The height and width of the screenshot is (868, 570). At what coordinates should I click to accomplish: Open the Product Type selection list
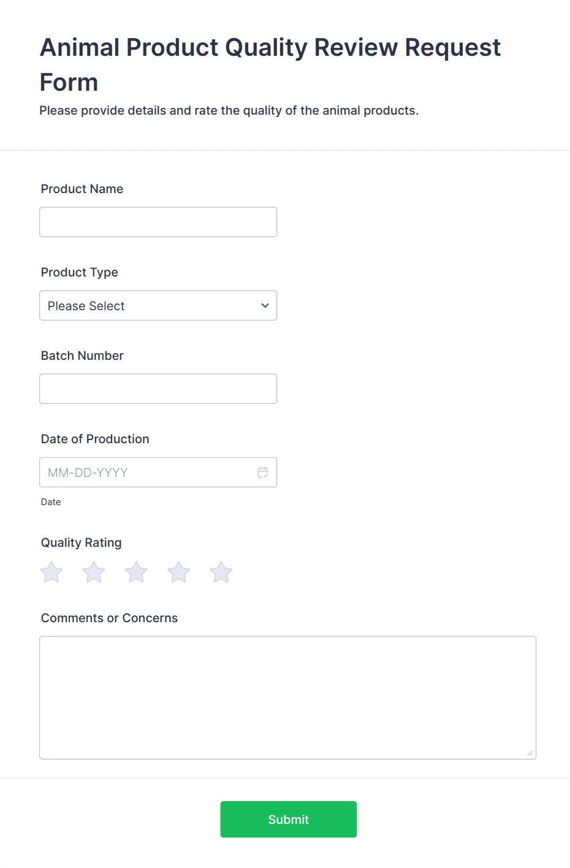point(158,305)
